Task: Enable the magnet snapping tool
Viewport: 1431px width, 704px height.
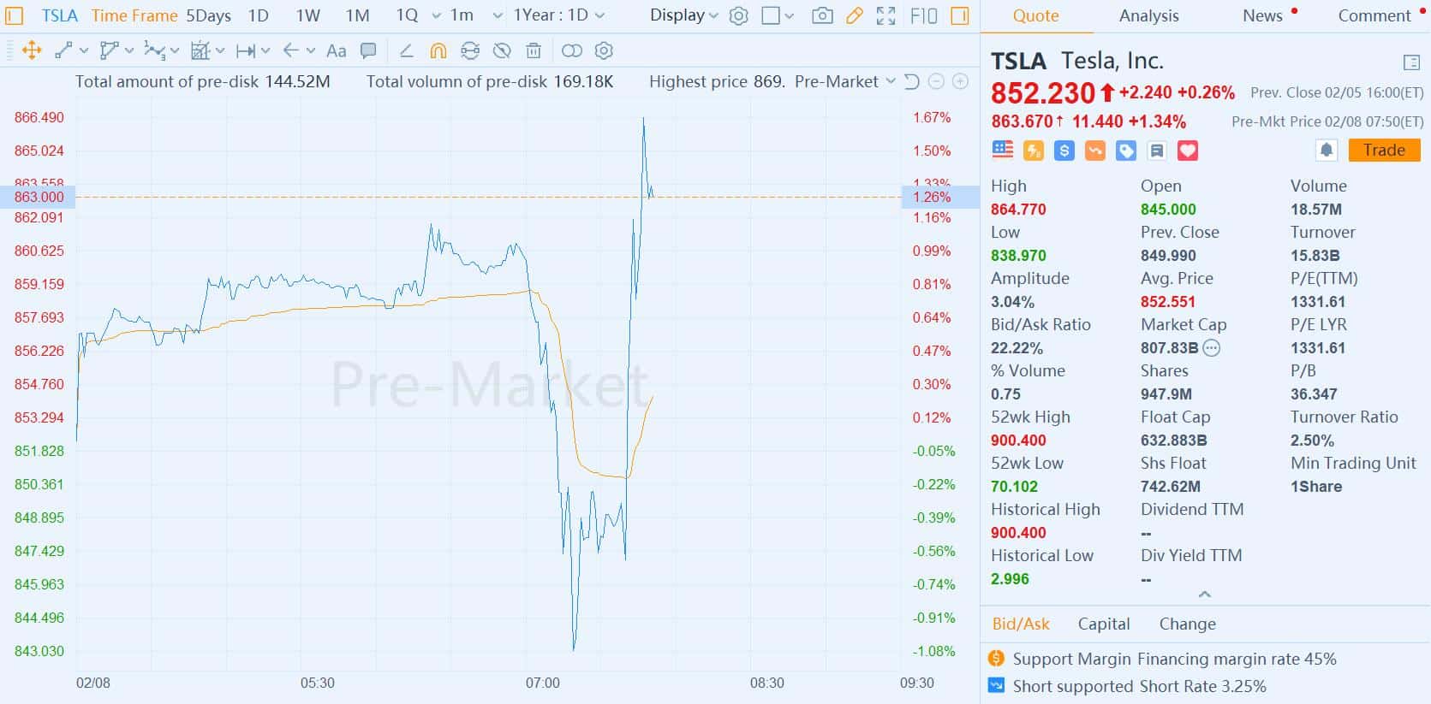Action: 438,50
